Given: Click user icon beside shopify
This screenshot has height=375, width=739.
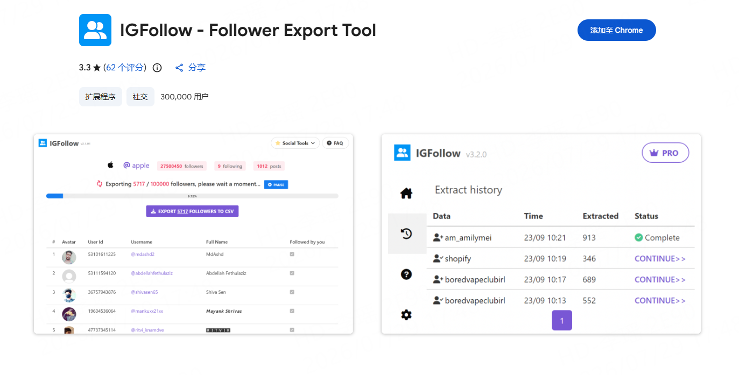Looking at the screenshot, I should tap(438, 258).
